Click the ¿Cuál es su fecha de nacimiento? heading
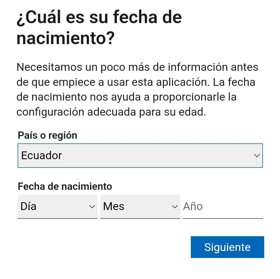Screen dimensions: 280x279 [99, 27]
